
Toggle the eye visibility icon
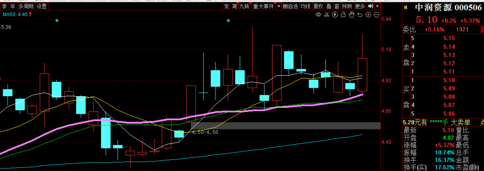point(319,14)
